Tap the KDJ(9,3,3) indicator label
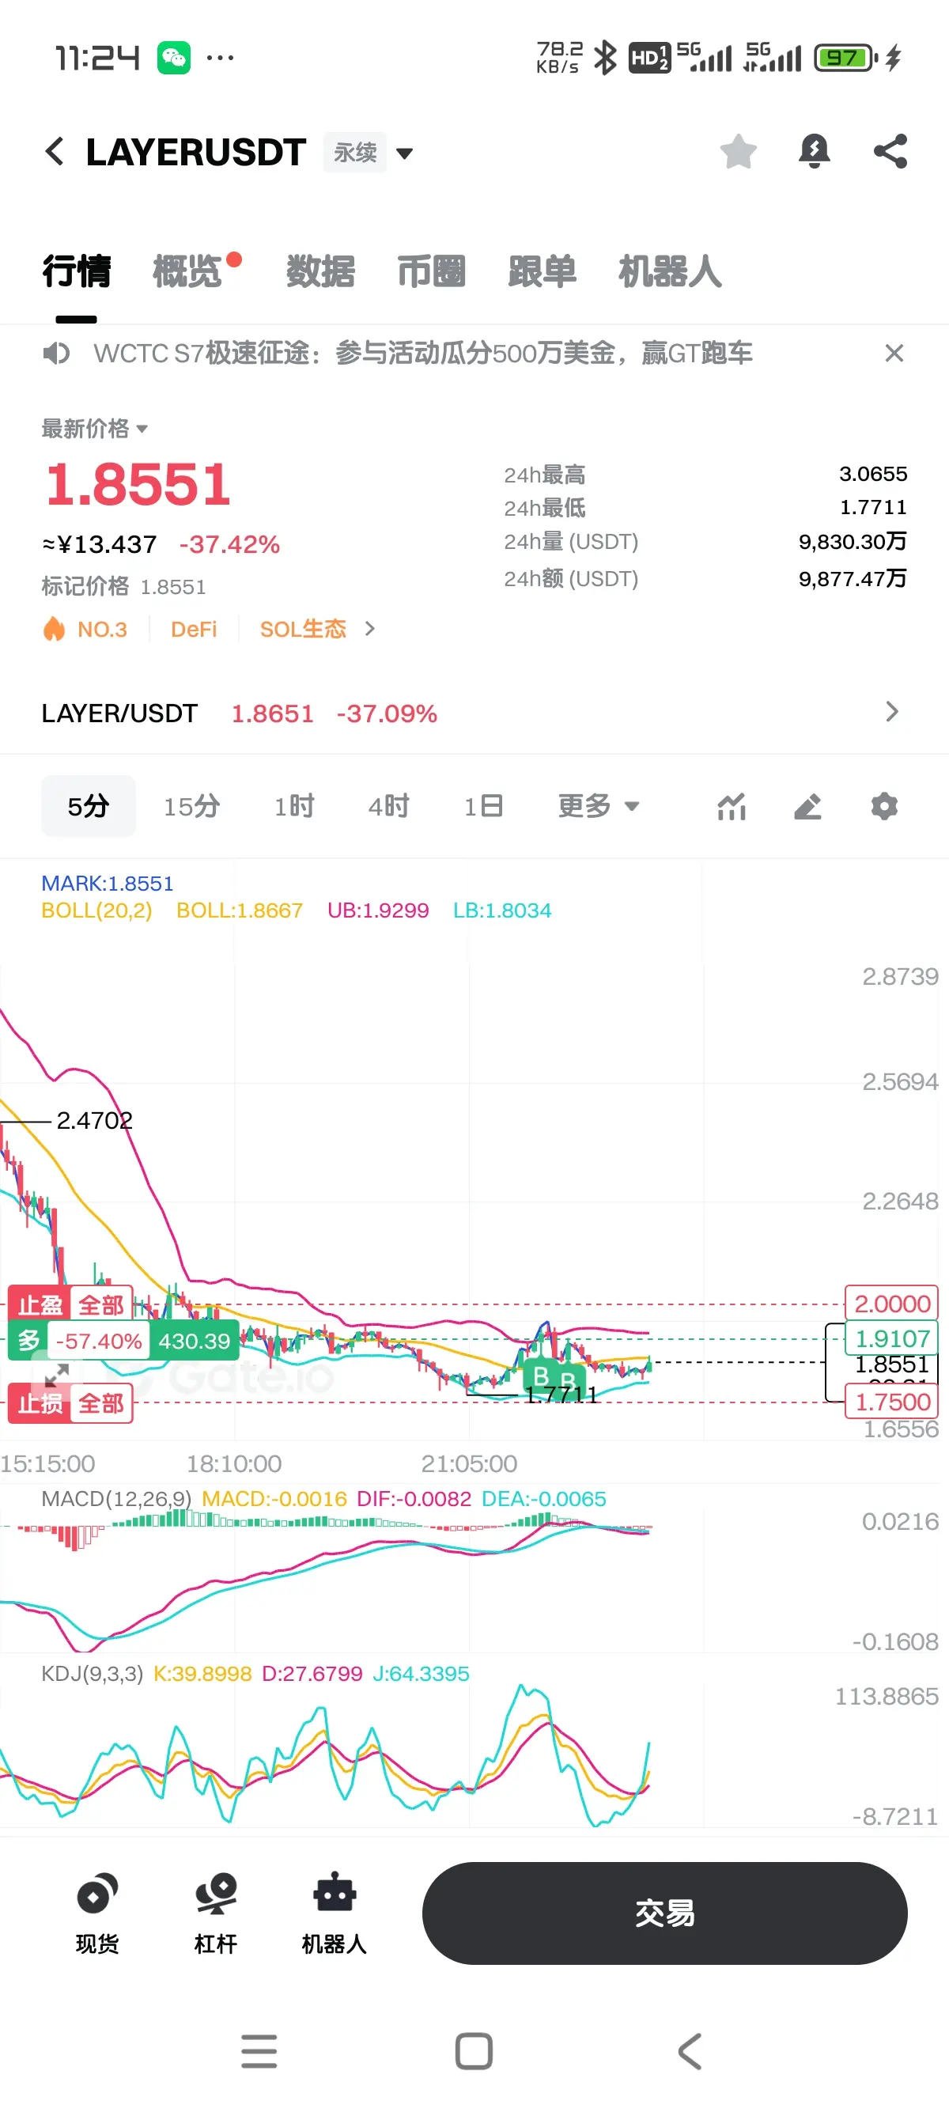Image resolution: width=949 pixels, height=2112 pixels. click(x=92, y=1673)
